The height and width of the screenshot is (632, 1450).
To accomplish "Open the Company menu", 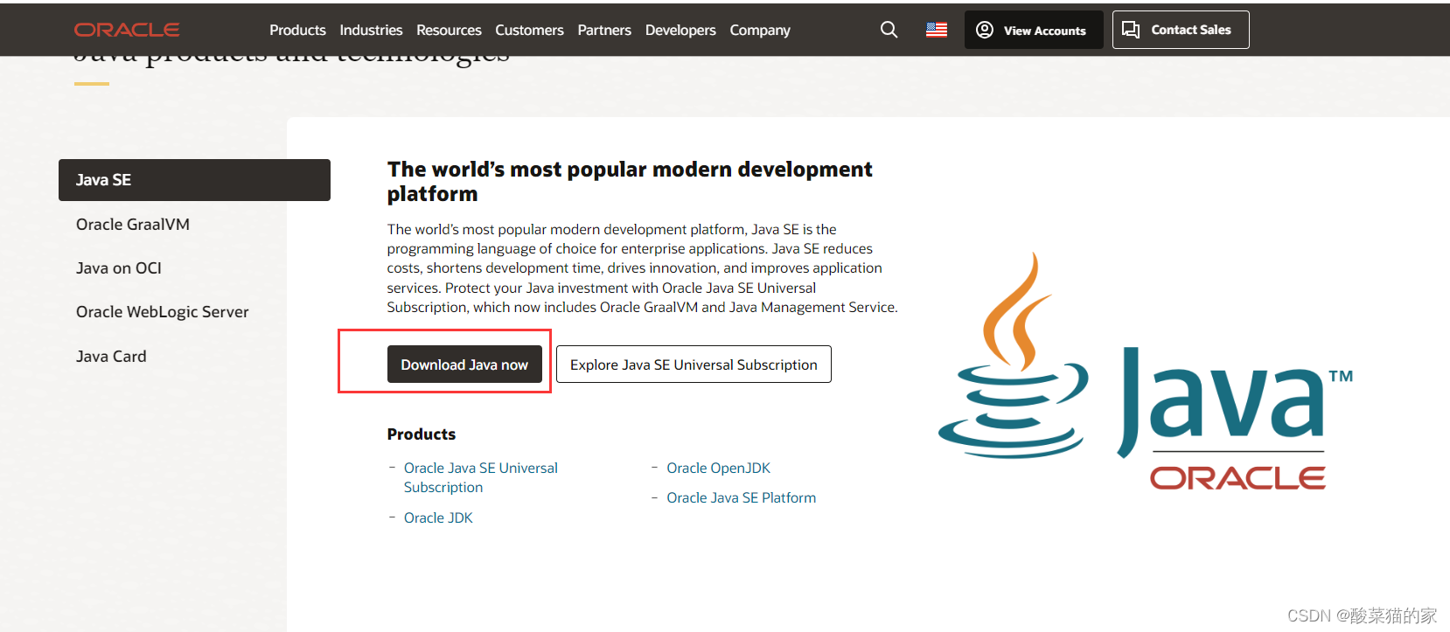I will click(x=760, y=30).
